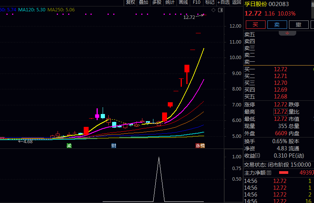
Task: Click the blue 卖 sell button
Action: pyautogui.click(x=277, y=25)
